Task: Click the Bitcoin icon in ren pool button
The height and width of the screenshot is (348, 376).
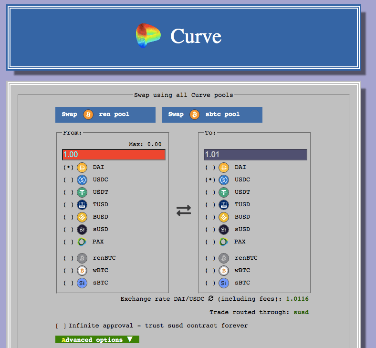Action: click(88, 115)
